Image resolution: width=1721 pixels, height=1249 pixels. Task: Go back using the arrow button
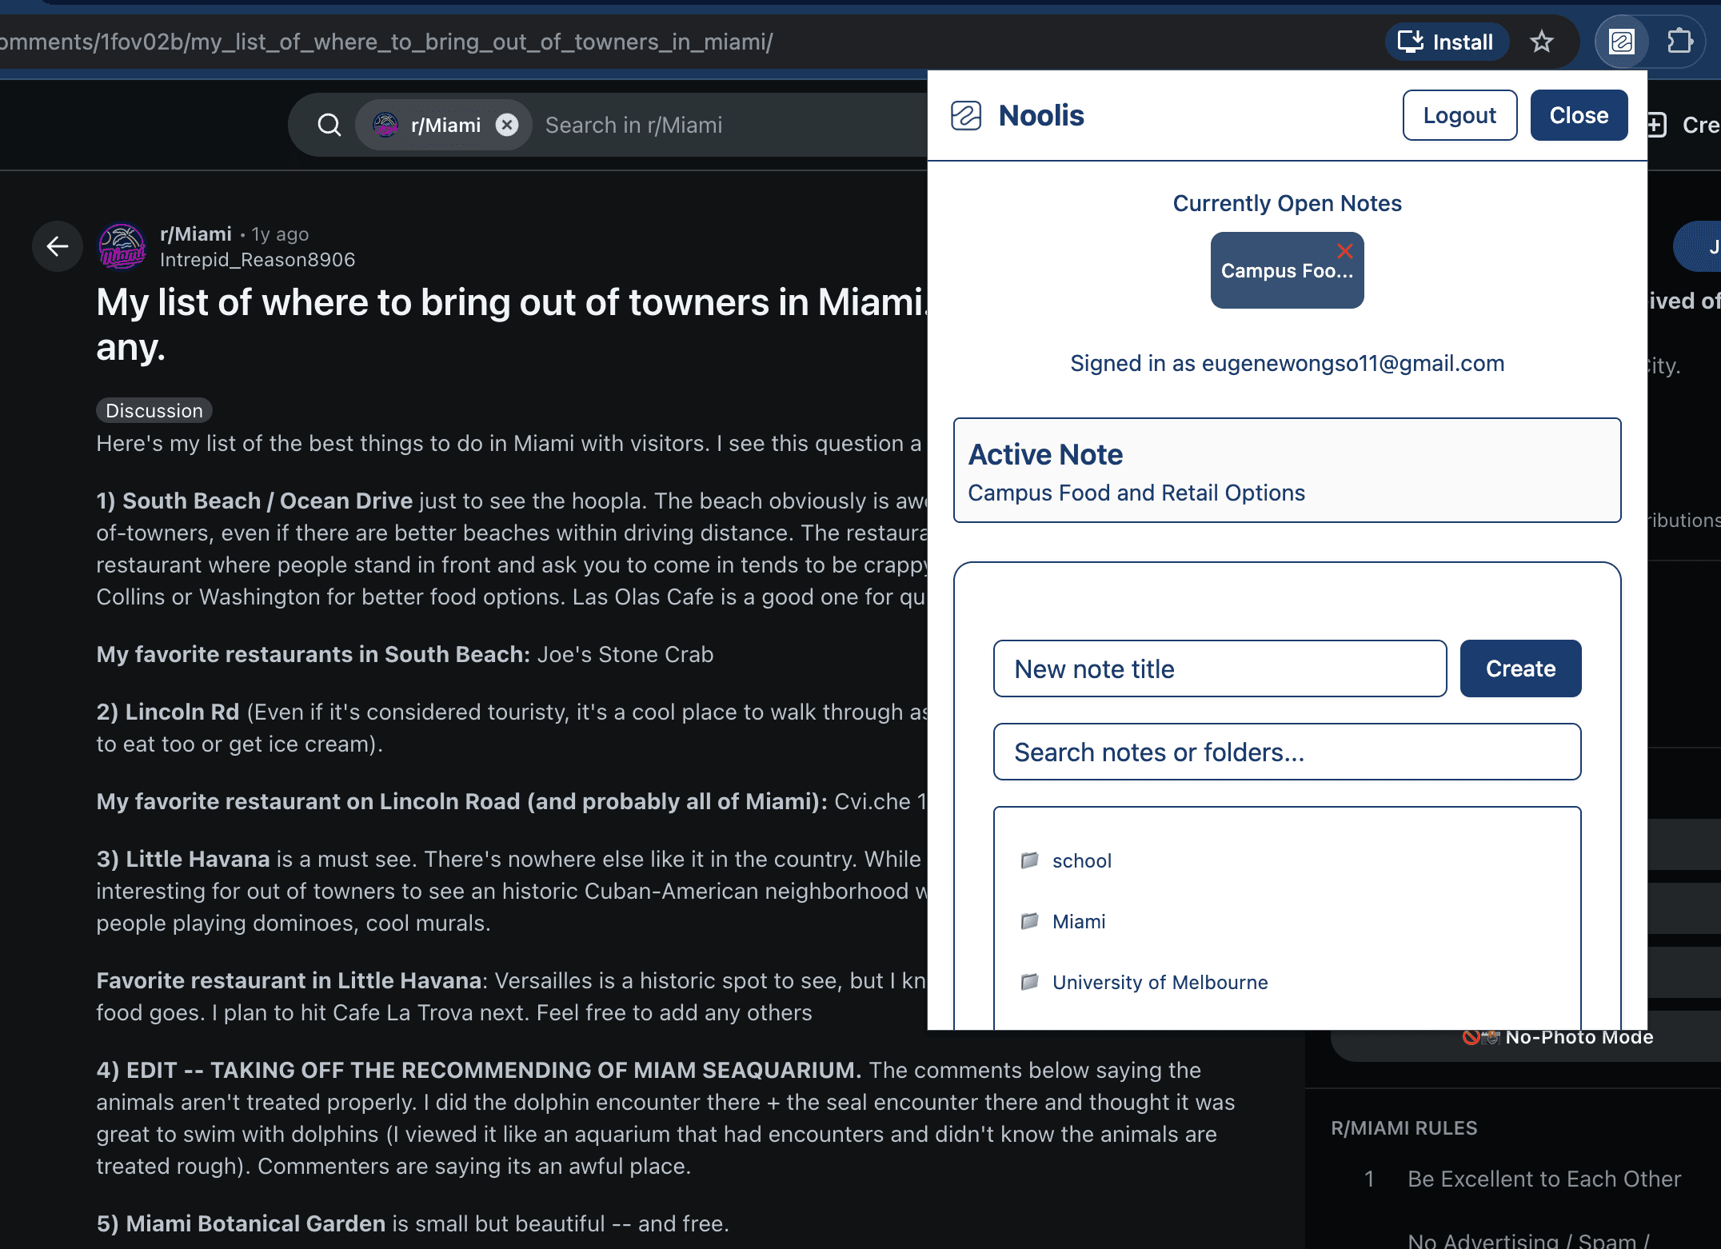point(58,246)
